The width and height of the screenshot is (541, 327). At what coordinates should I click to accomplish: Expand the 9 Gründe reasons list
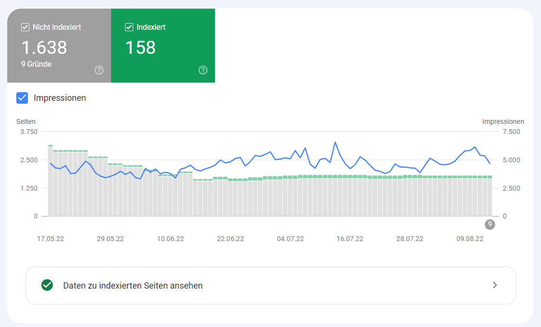(37, 64)
